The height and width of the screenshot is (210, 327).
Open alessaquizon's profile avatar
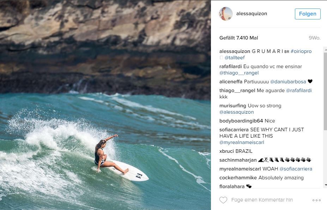coord(226,14)
